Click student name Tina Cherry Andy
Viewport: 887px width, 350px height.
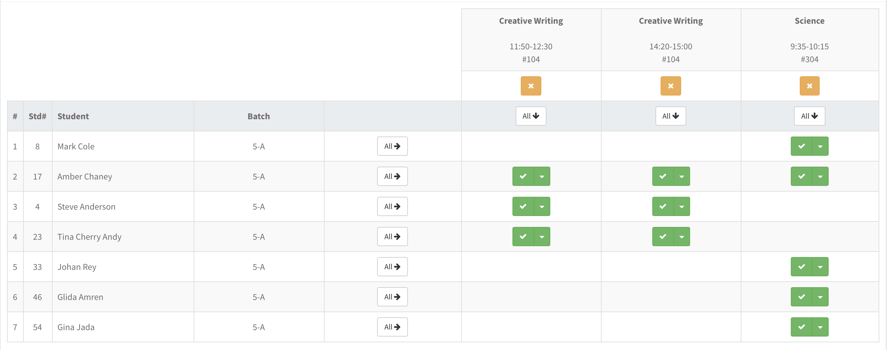pyautogui.click(x=89, y=237)
